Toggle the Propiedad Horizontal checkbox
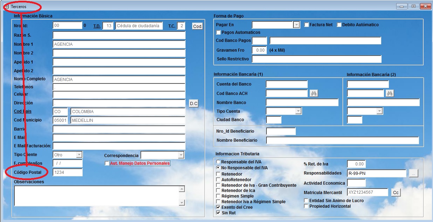Screen dimensions: 433x222 tap(306, 206)
